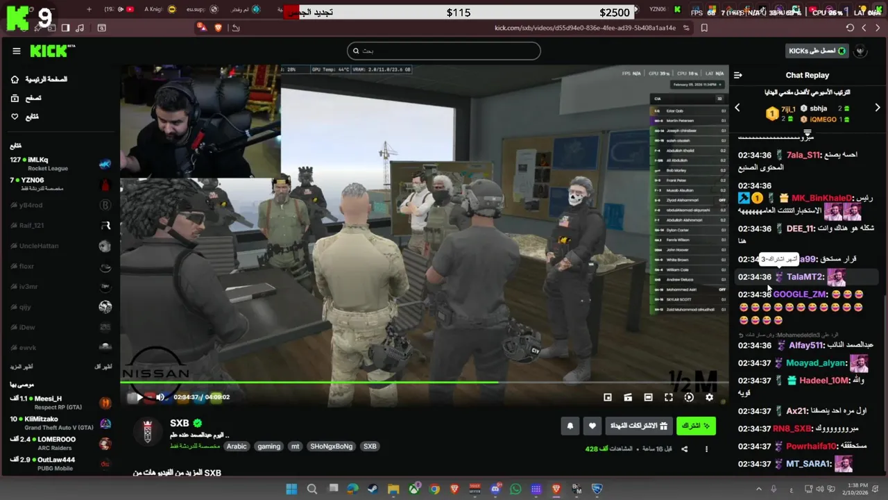Open Discord from taskbar
Viewport: 888px width, 500px height.
click(495, 489)
